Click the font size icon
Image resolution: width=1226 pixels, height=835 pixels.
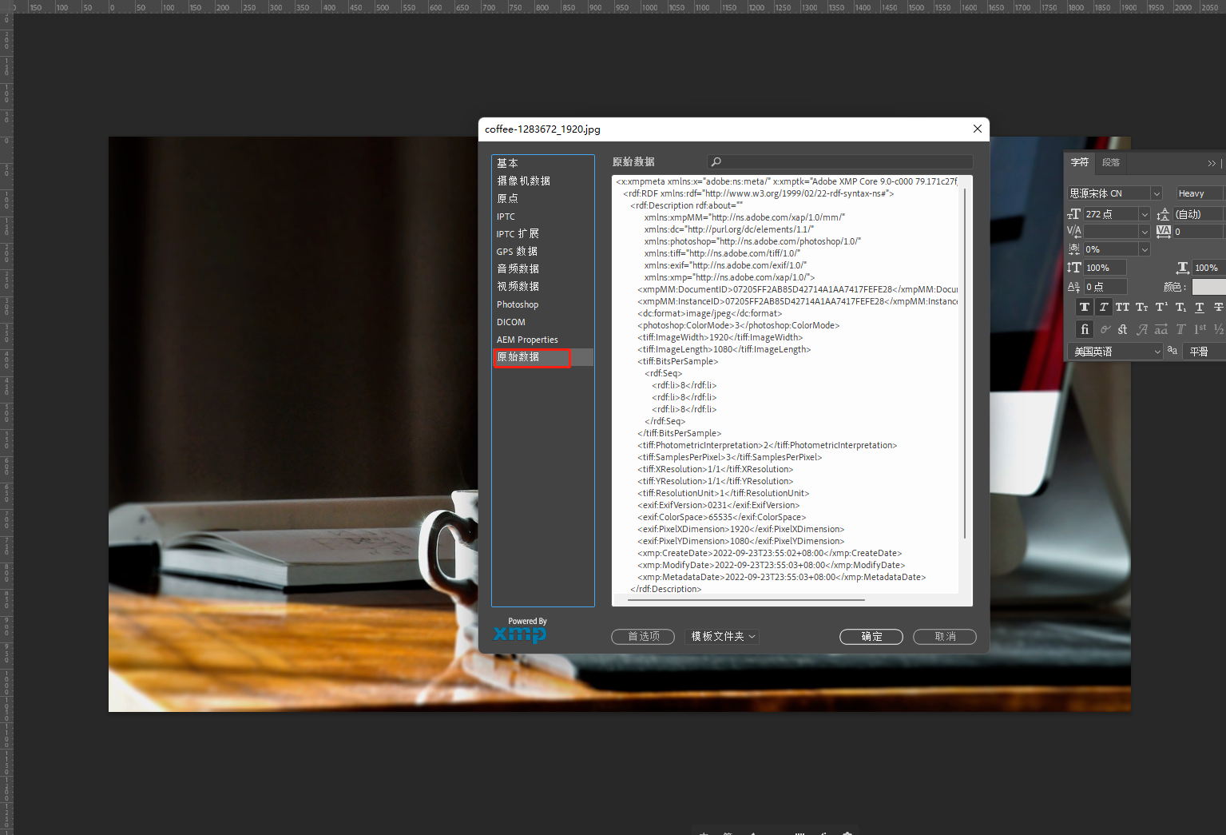click(x=1073, y=214)
